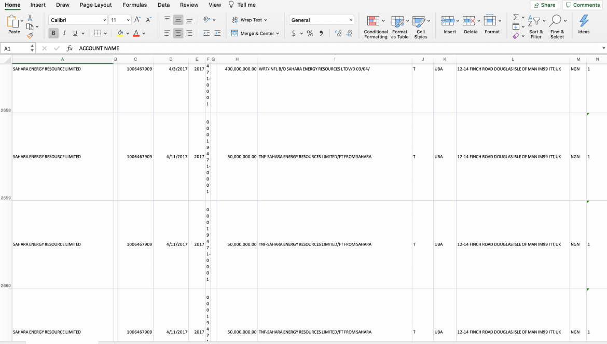Switch to the Insert tab
Screen dimensions: 607x344
38,5
